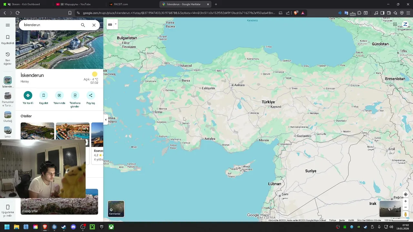Viewport: 413px width, 232px height.
Task: Open the Fotoğraflar photos thumbnail
Action: 59,202
